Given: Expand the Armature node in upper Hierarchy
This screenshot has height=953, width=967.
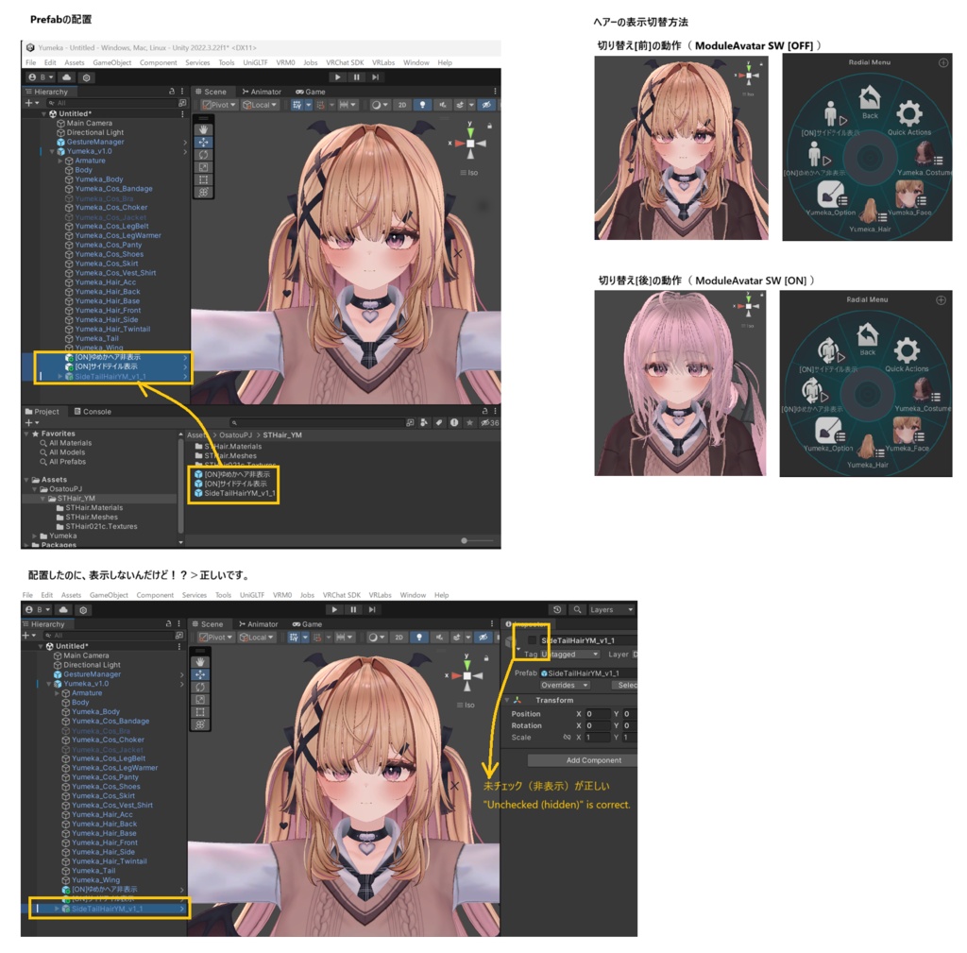Looking at the screenshot, I should [60, 161].
